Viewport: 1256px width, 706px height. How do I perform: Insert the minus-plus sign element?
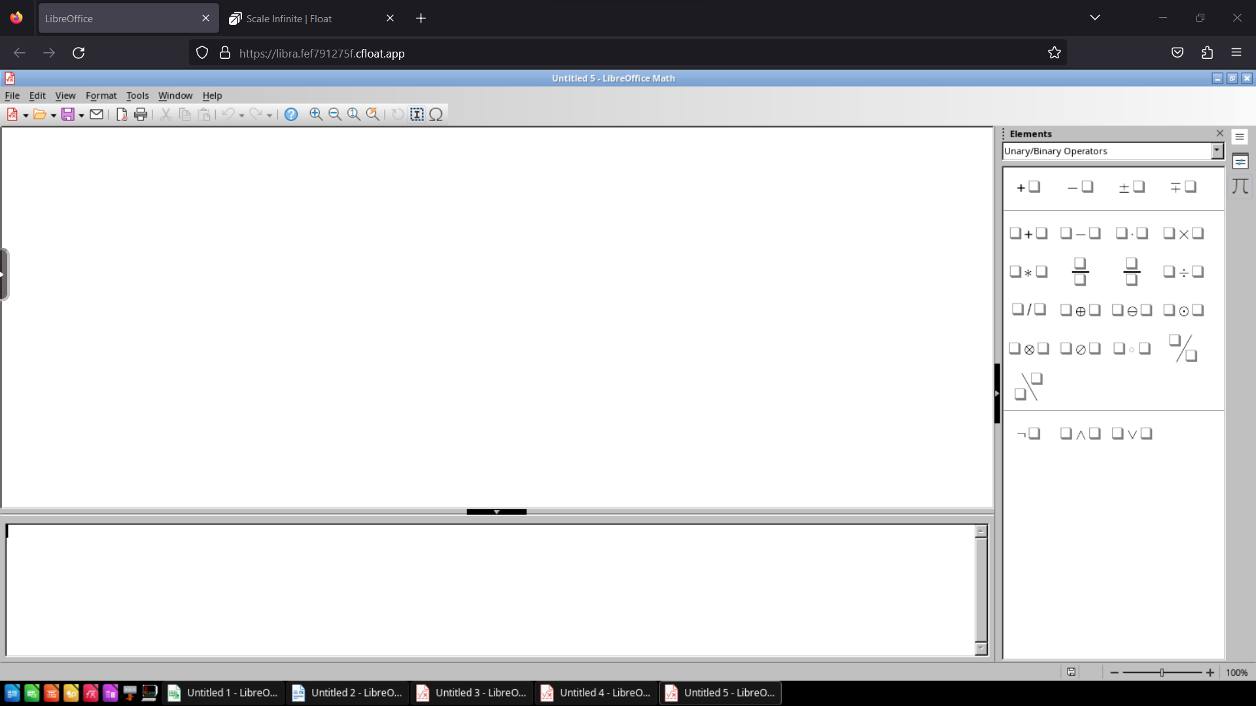[1183, 187]
